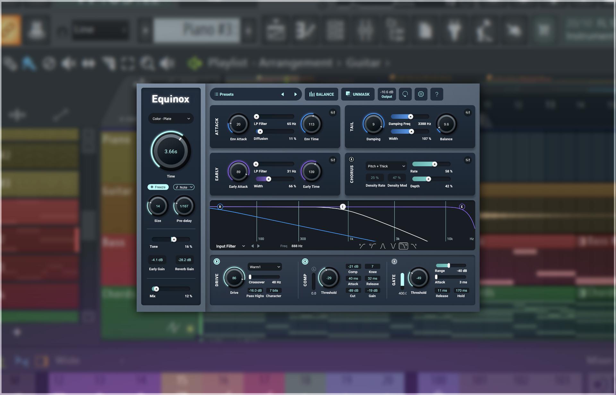
Task: Open the Presets menu
Action: 224,94
